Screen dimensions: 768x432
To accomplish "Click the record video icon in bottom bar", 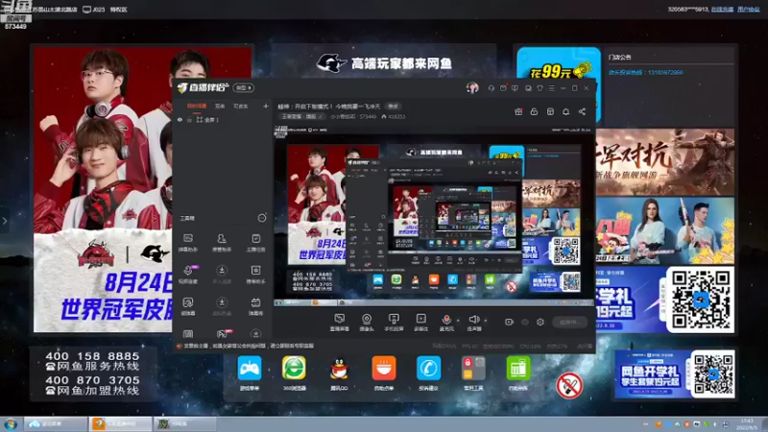I will (x=509, y=322).
